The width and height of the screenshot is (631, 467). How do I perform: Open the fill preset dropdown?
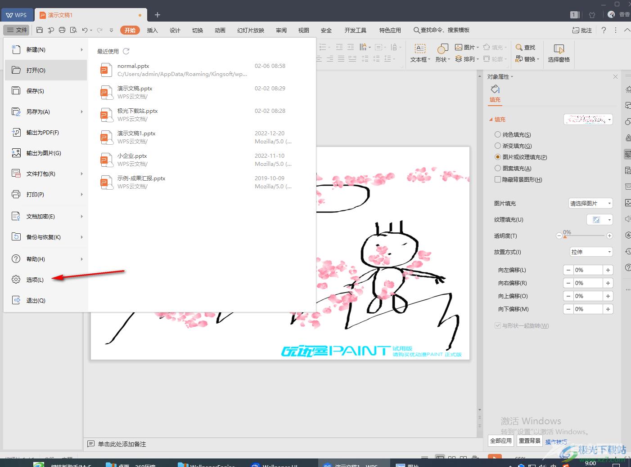588,120
